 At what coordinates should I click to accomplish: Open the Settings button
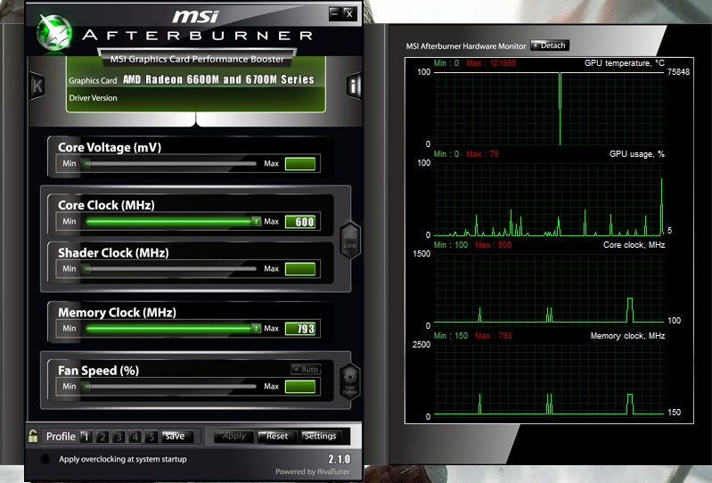[x=321, y=437]
